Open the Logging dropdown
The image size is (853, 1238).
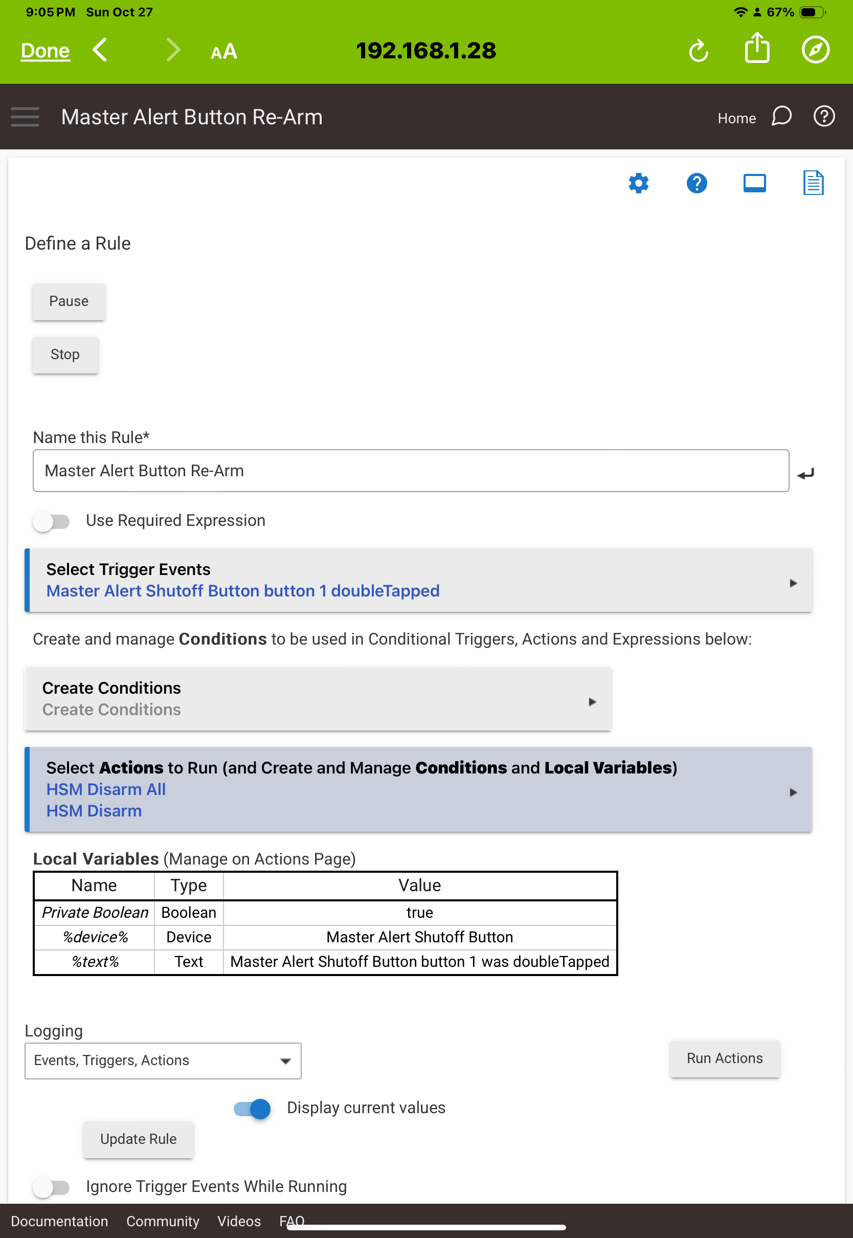coord(163,1060)
